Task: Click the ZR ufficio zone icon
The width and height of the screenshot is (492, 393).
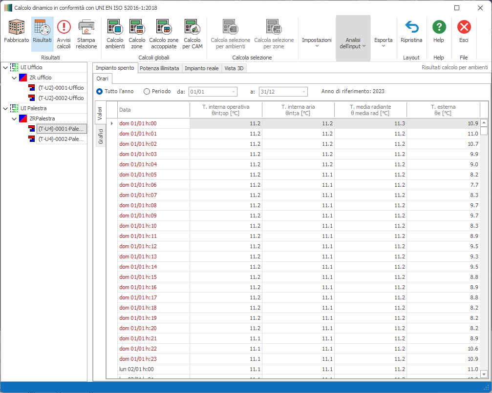Action: (23, 78)
